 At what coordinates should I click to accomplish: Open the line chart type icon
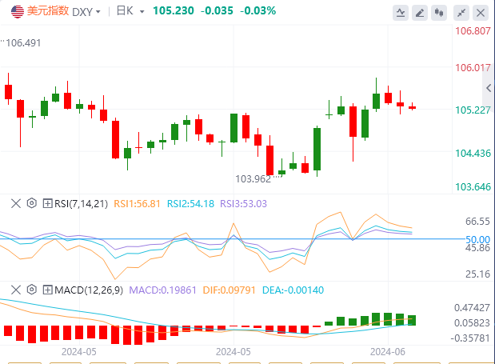click(401, 13)
